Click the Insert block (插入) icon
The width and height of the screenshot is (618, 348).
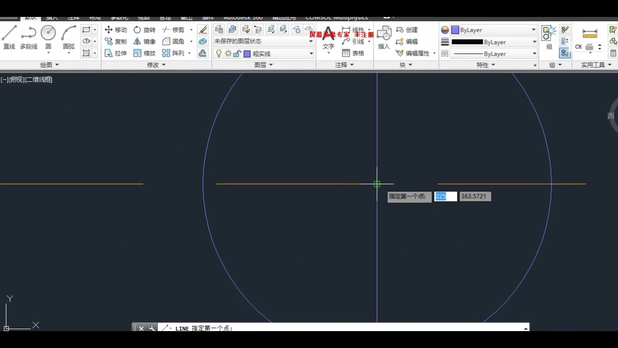pos(384,39)
